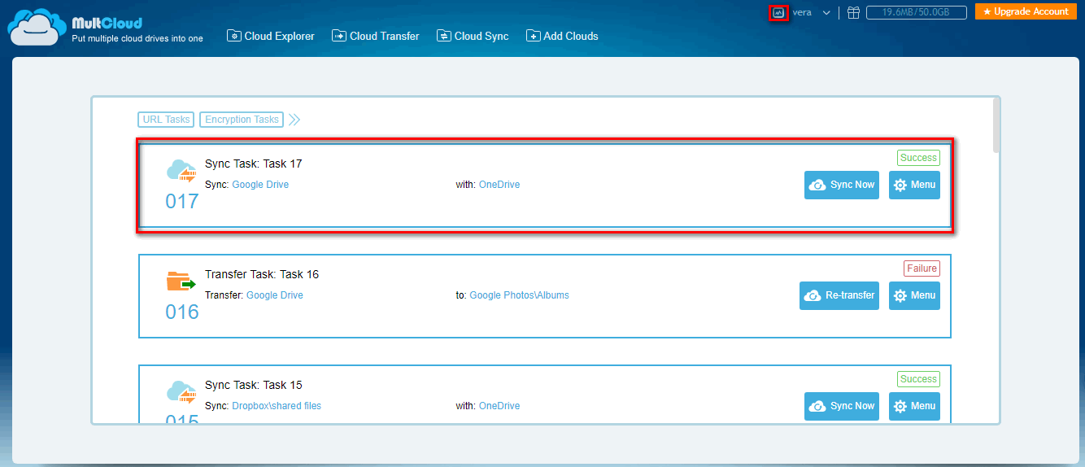Image resolution: width=1085 pixels, height=467 pixels.
Task: Click the Success status badge on Task 17
Action: 918,158
